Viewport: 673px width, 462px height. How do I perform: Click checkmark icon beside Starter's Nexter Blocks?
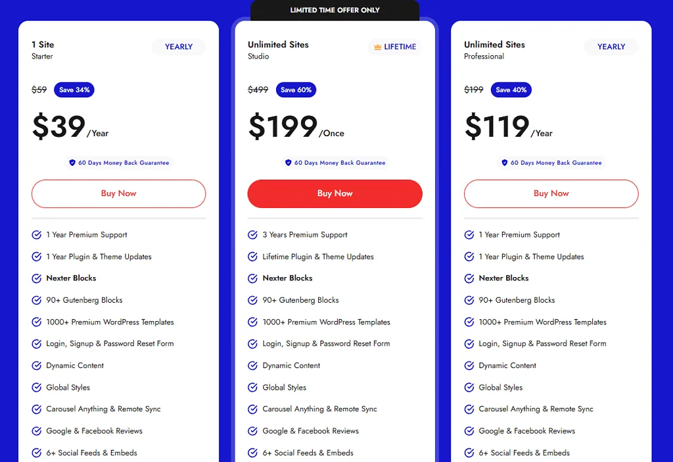37,278
